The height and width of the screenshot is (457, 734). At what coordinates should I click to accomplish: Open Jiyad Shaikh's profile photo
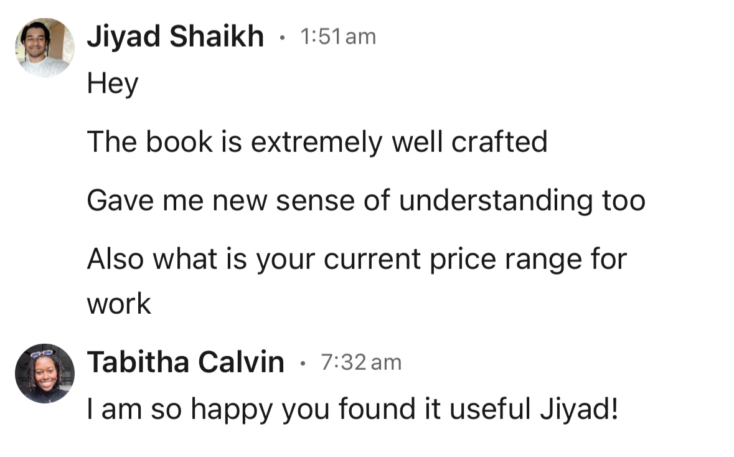(44, 47)
